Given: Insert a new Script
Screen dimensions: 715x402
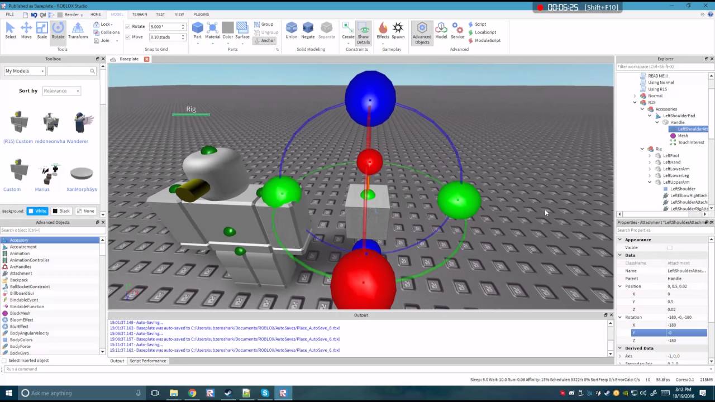Looking at the screenshot, I should (477, 24).
